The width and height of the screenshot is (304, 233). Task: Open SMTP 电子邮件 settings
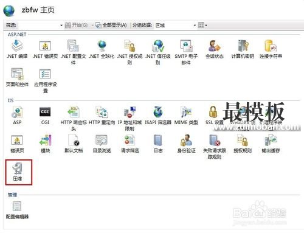point(186,52)
